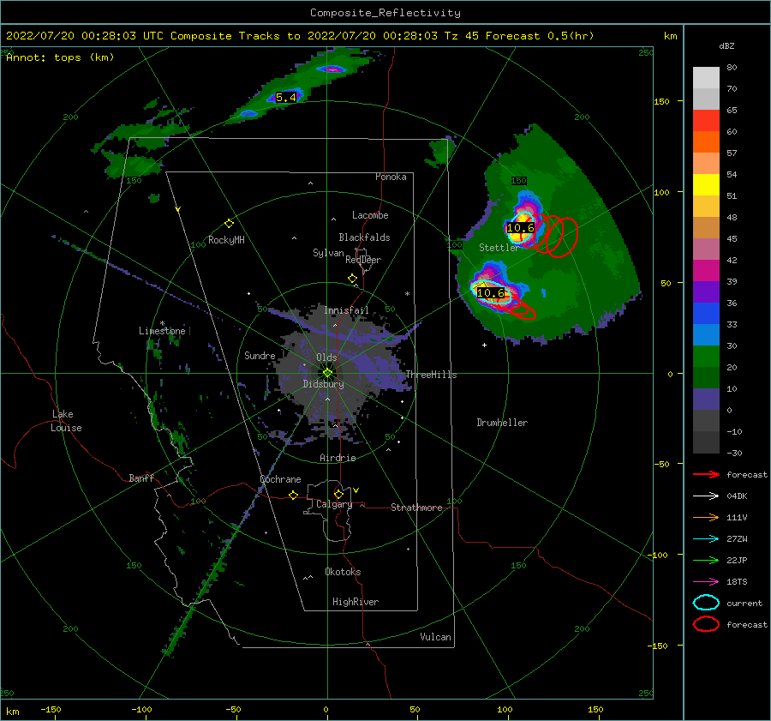Click the green 22JP arrow legend icon

pyautogui.click(x=706, y=560)
